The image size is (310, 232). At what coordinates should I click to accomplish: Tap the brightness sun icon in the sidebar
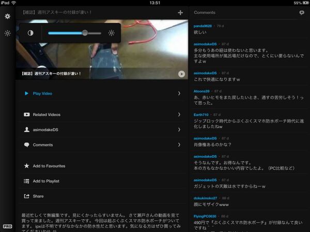(8, 33)
